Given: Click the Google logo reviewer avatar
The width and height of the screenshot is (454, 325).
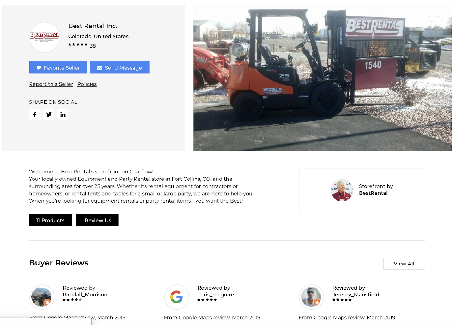Looking at the screenshot, I should [176, 297].
